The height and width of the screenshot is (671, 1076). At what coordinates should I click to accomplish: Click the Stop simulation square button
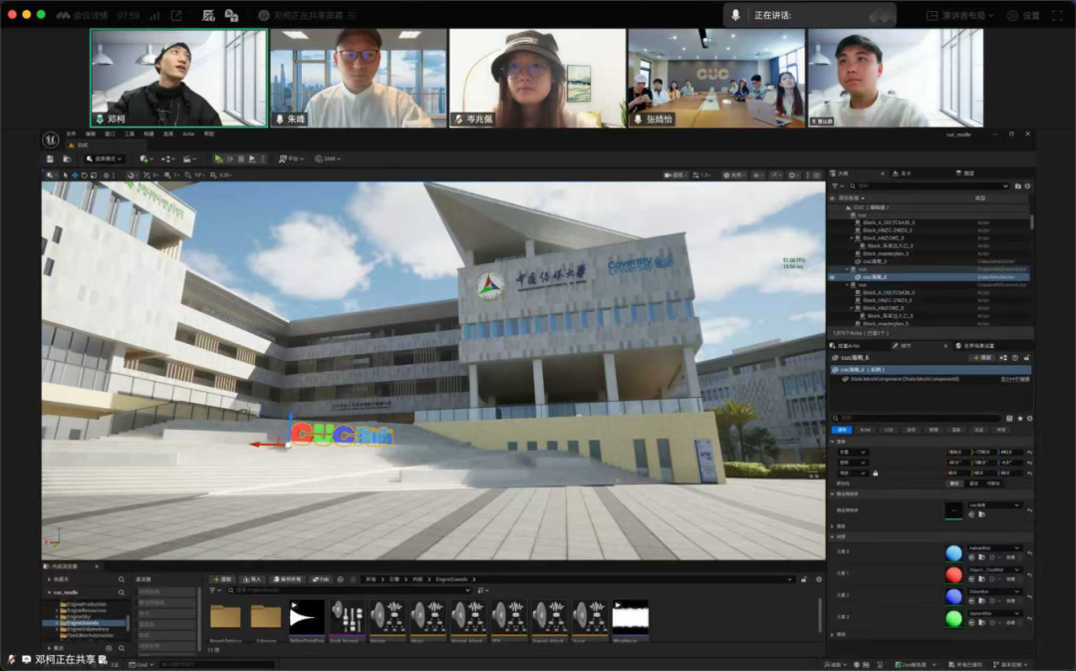click(x=241, y=159)
